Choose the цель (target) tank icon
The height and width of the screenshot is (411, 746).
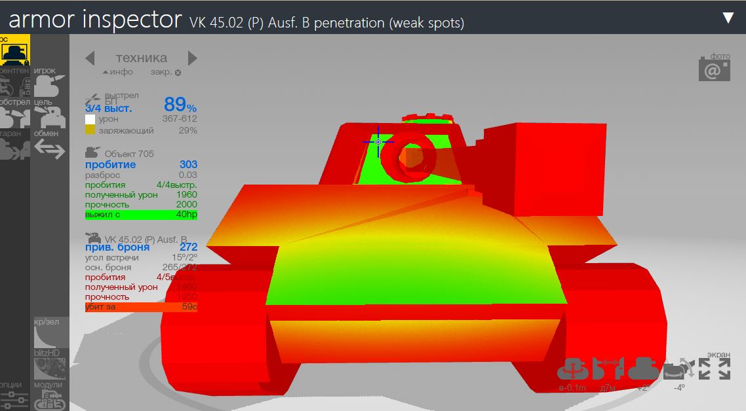click(49, 114)
